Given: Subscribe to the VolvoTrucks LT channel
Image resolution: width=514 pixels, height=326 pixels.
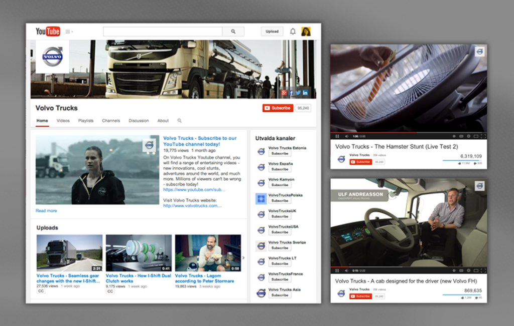Looking at the screenshot, I should point(280,263).
